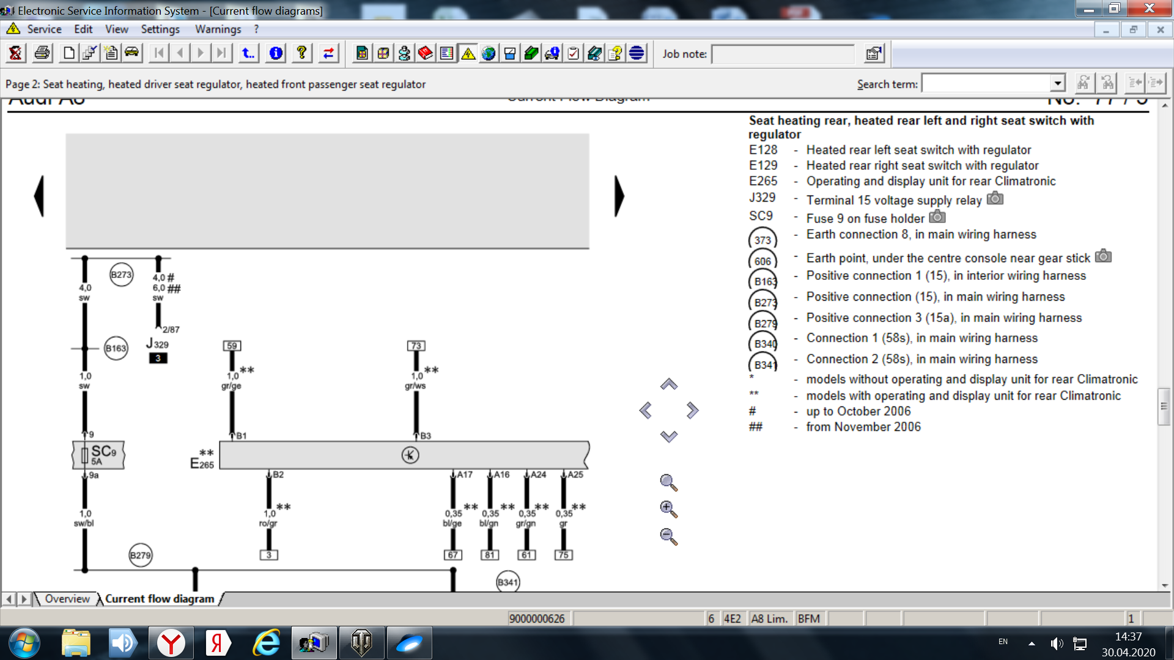Go to previous page arrow in toolbar
This screenshot has width=1174, height=660.
point(180,54)
